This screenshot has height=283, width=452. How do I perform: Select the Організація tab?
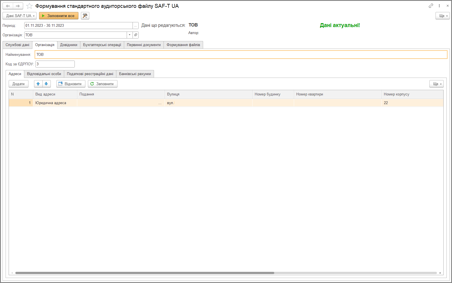(x=45, y=45)
